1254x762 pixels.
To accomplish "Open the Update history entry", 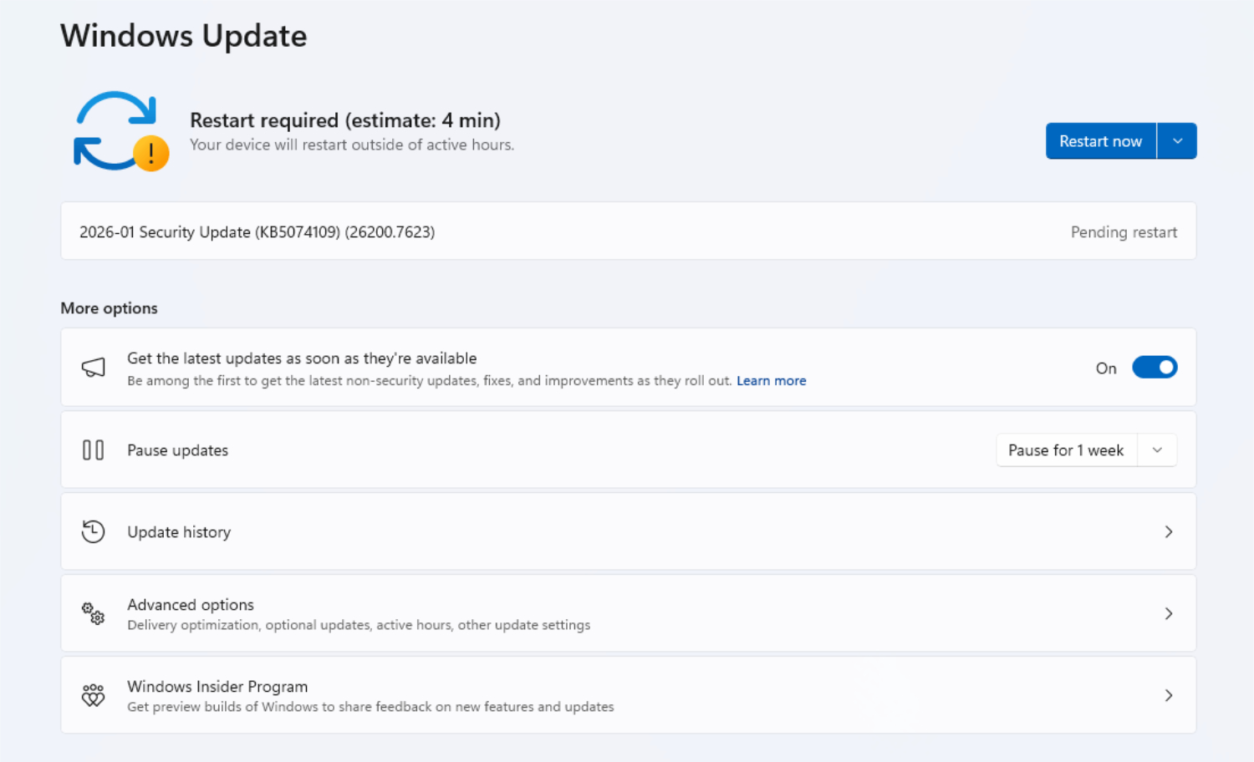I will 179,532.
